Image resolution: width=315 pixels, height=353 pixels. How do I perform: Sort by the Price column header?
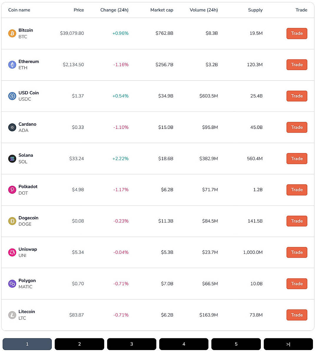[x=79, y=10]
